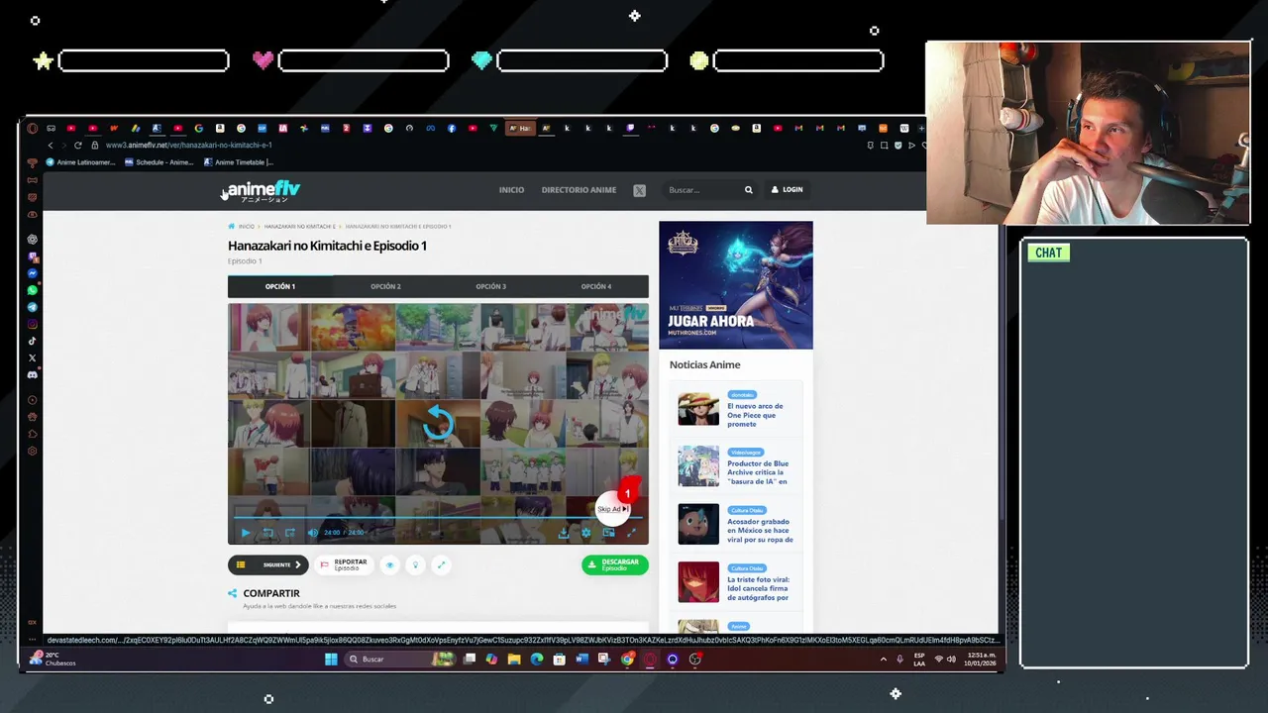This screenshot has height=713, width=1268.
Task: Mute the video volume icon
Action: pyautogui.click(x=312, y=533)
